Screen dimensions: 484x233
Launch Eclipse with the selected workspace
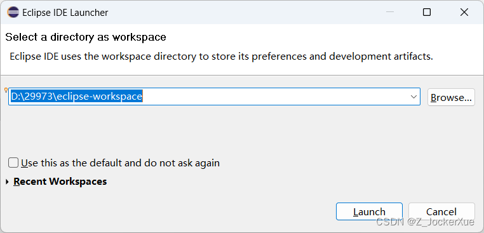(x=369, y=211)
